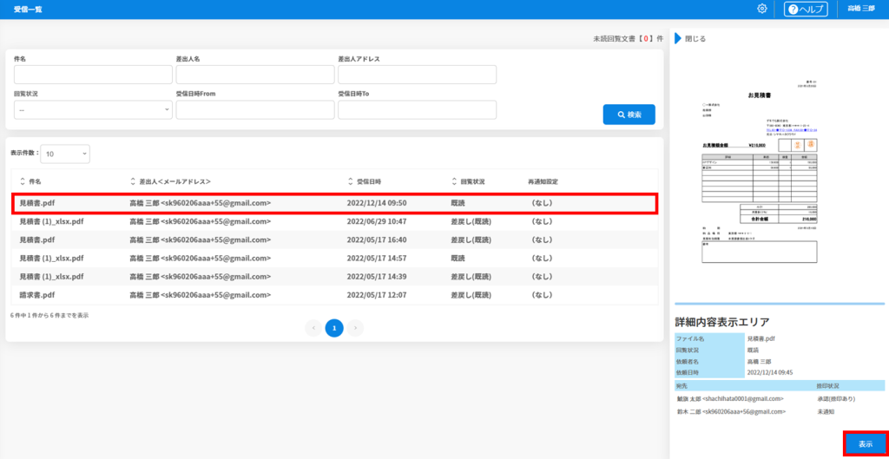Click the user name 高橋 三郎 in header
889x459 pixels.
coord(860,9)
